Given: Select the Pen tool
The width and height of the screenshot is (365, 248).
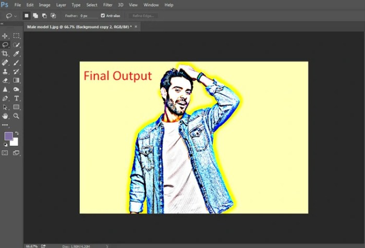Looking at the screenshot, I should tap(5, 98).
